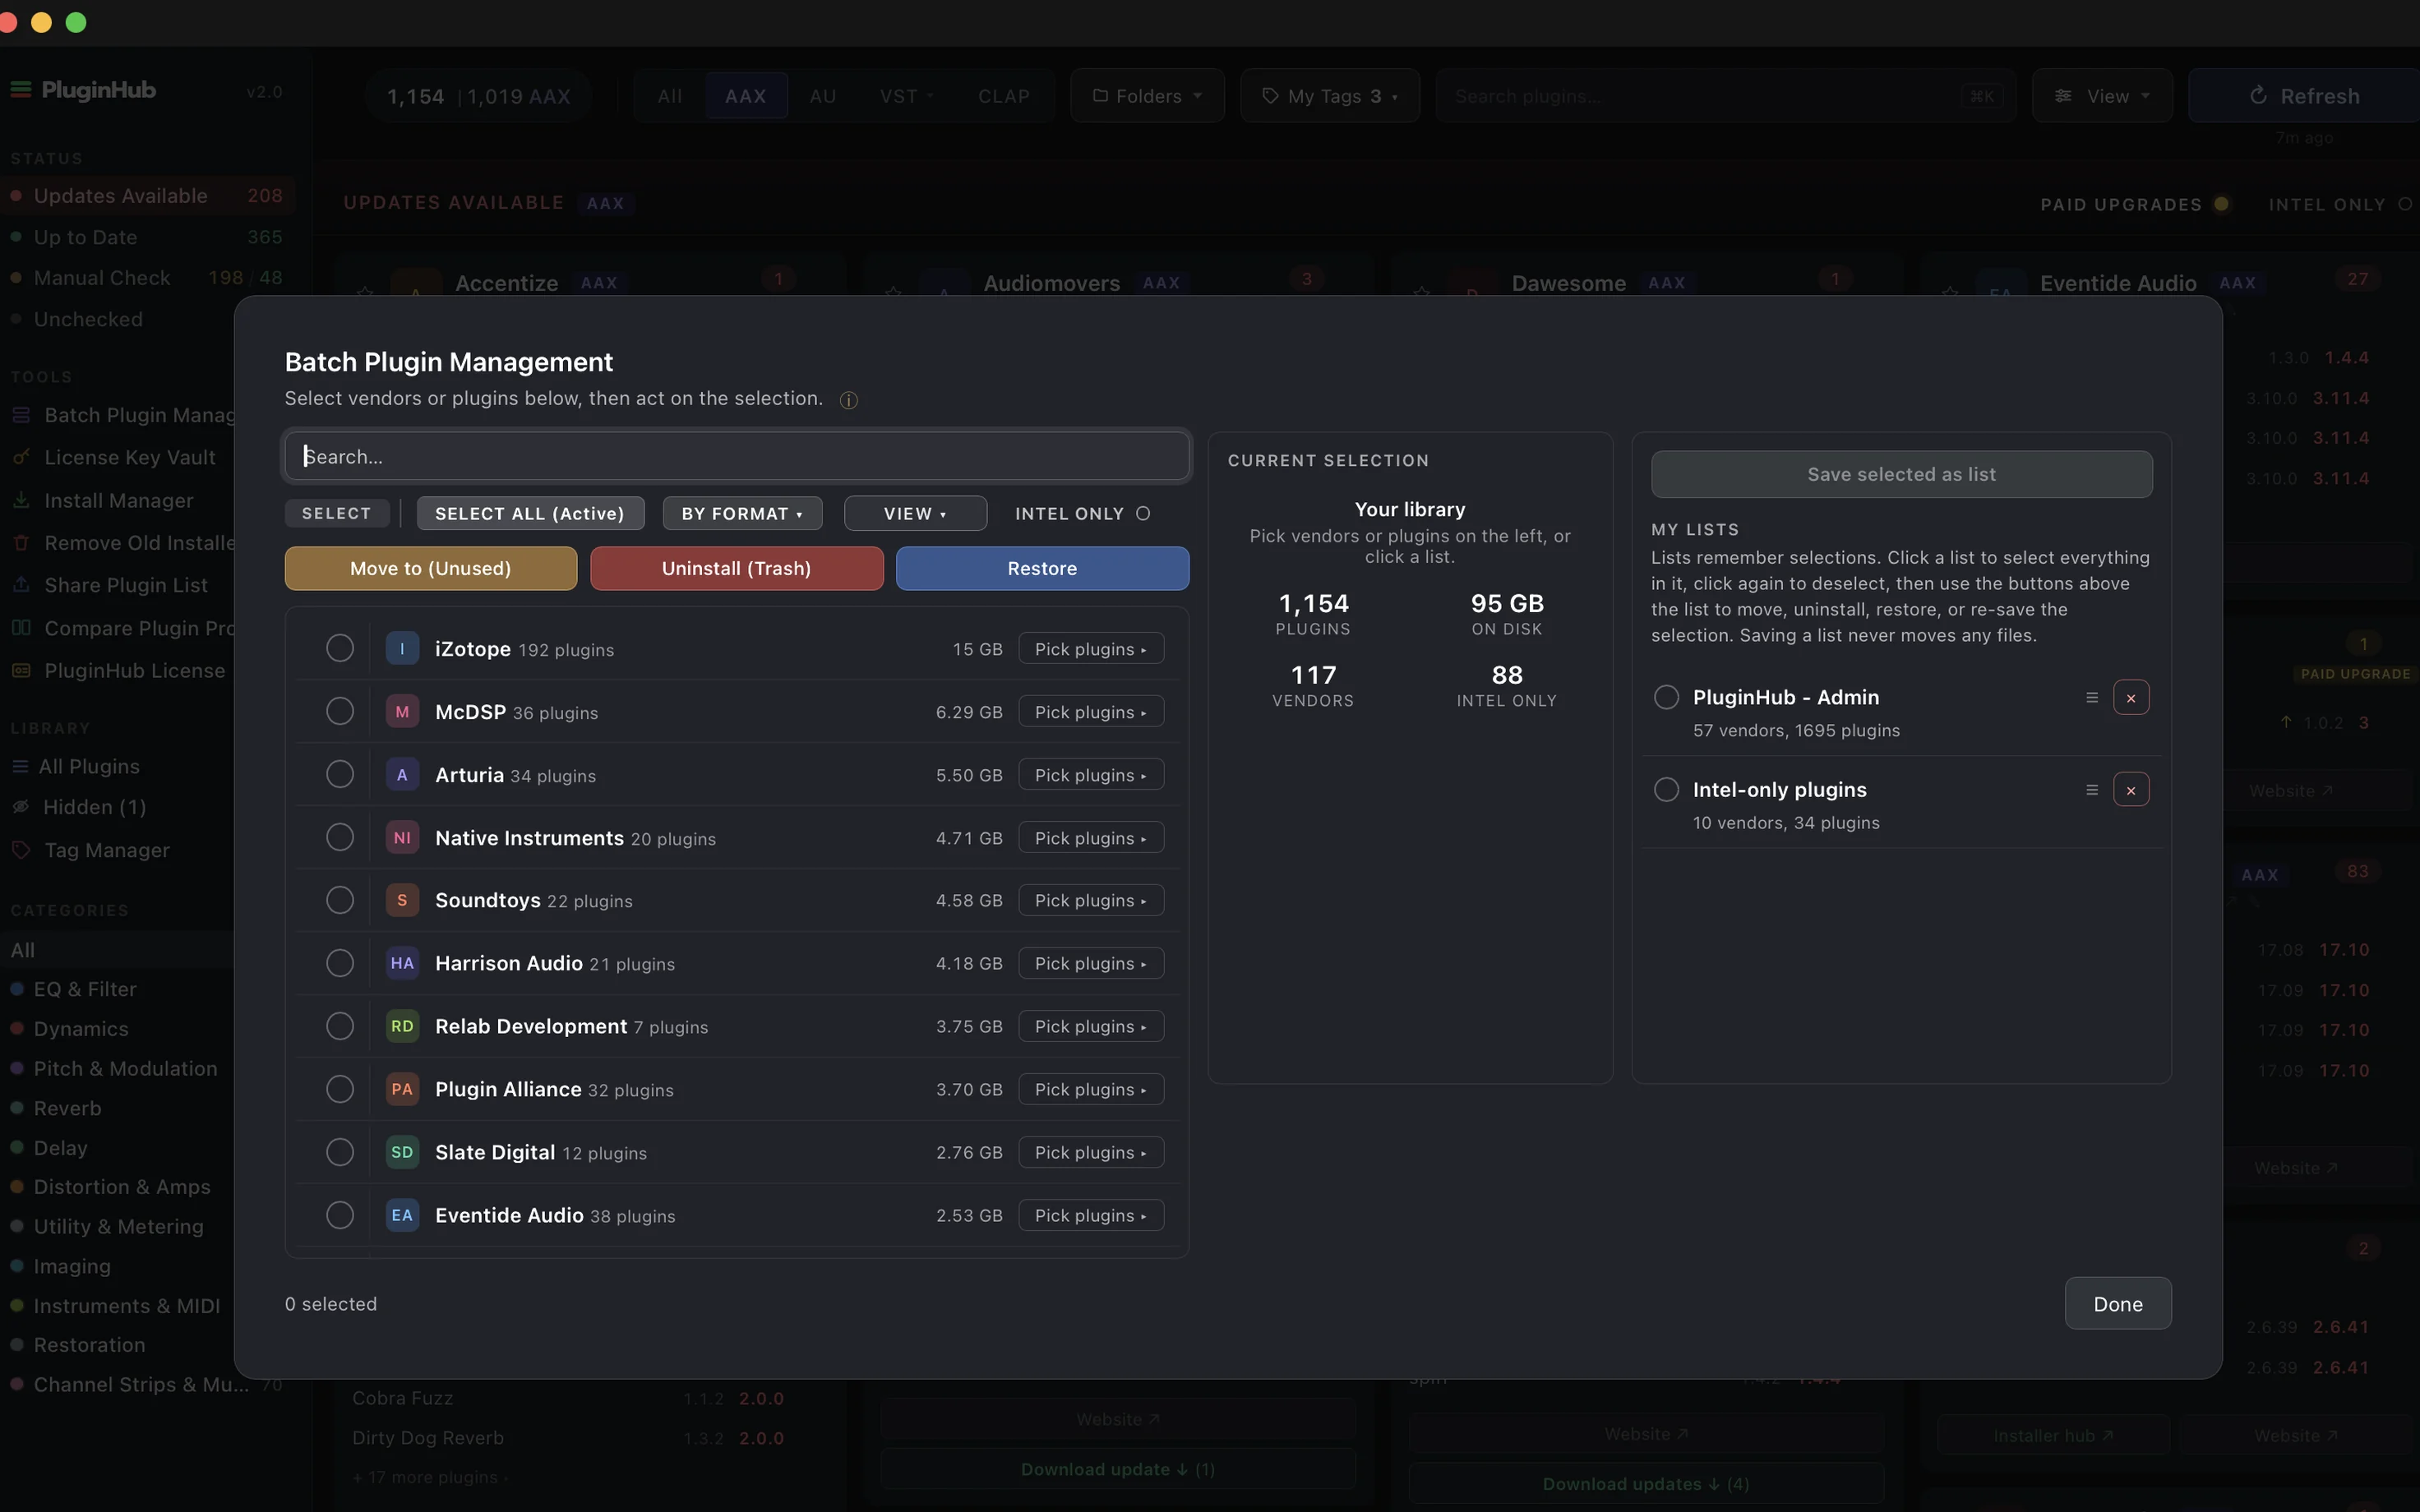Viewport: 2420px width, 1512px height.
Task: Click the Install Manager download icon
Action: pos(21,500)
